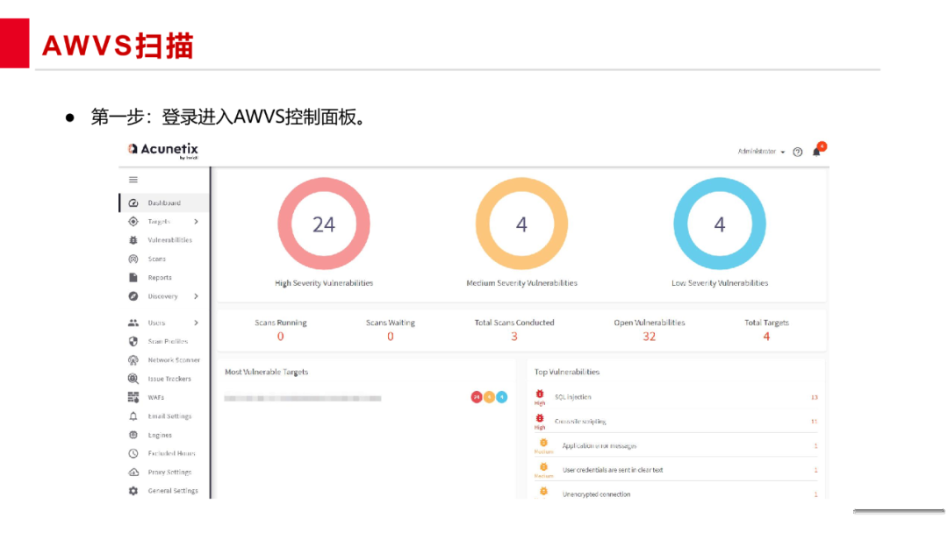Click the Engines label

(x=160, y=435)
